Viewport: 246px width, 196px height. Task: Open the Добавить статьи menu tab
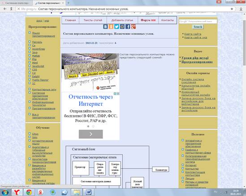coord(122,20)
